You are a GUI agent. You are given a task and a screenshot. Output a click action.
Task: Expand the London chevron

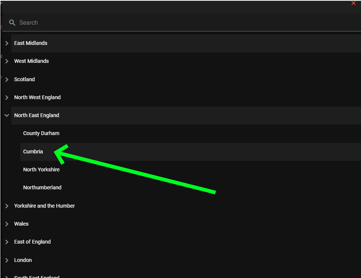click(7, 260)
